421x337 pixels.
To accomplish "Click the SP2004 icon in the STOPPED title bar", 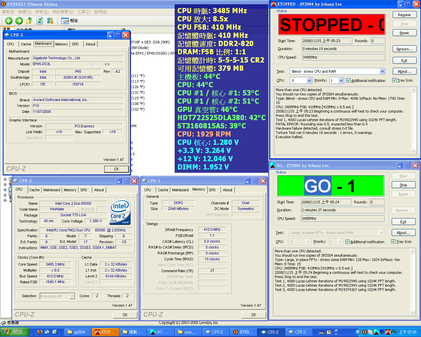I will pyautogui.click(x=274, y=4).
